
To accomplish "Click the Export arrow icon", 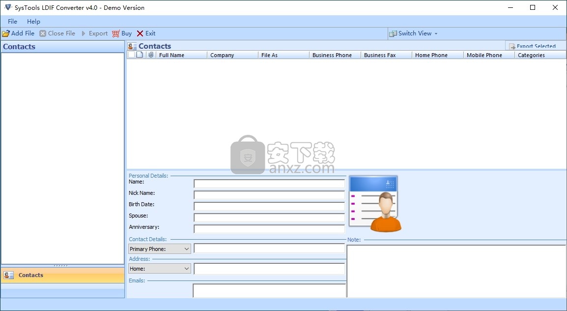I will (84, 33).
